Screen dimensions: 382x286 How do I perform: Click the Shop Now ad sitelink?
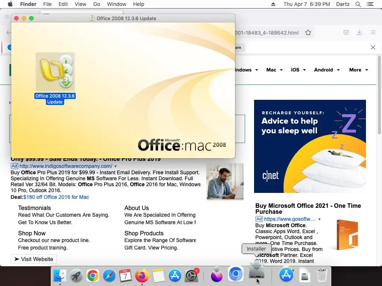point(32,233)
